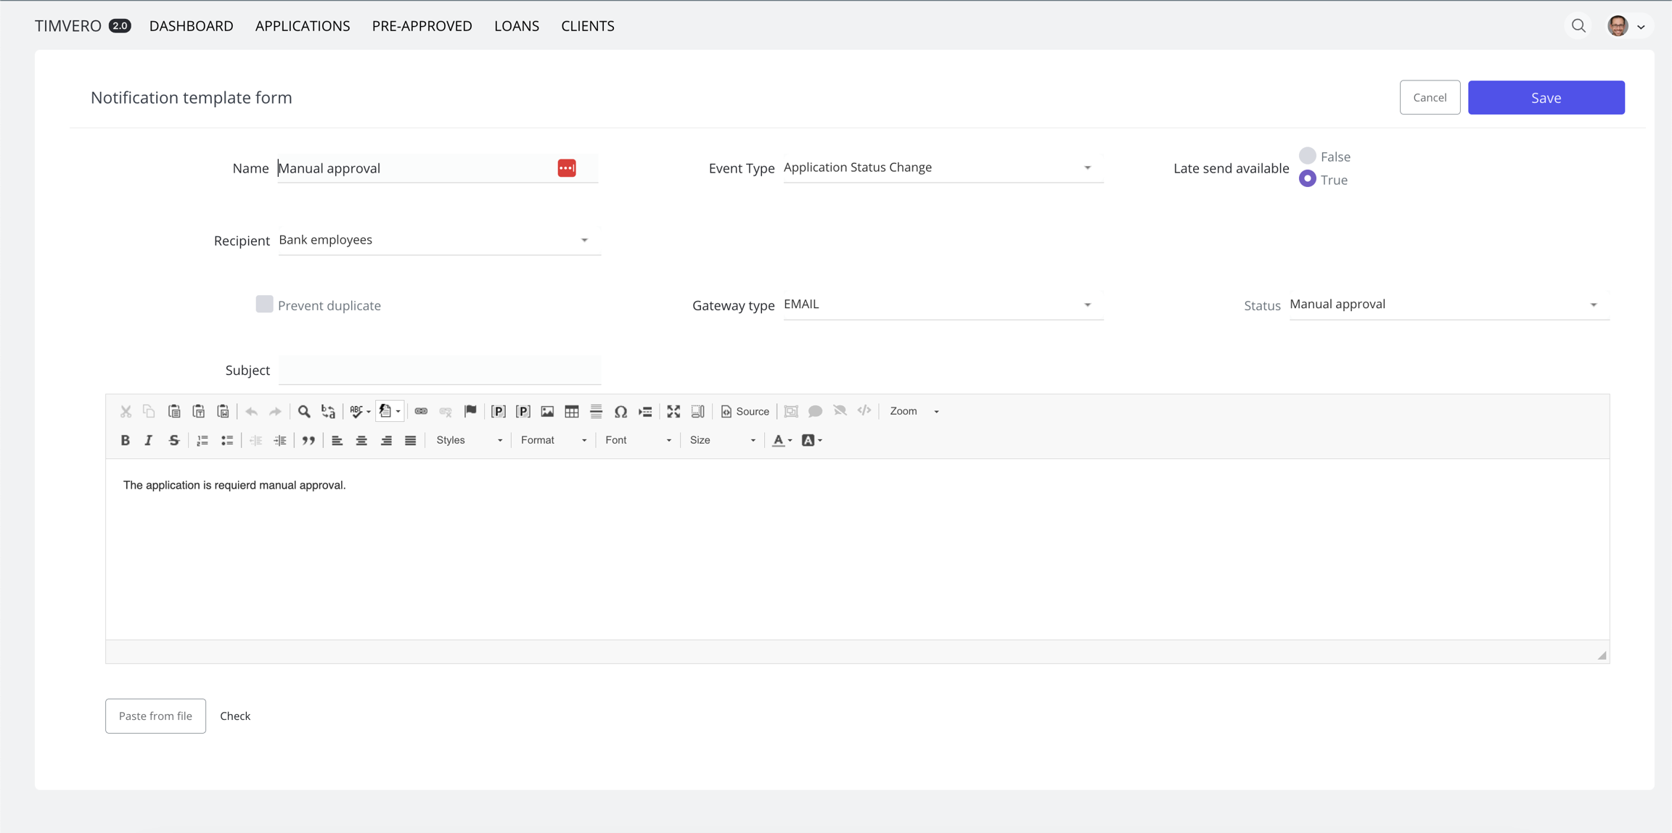Insert an image into the editor
This screenshot has height=833, width=1672.
click(547, 411)
